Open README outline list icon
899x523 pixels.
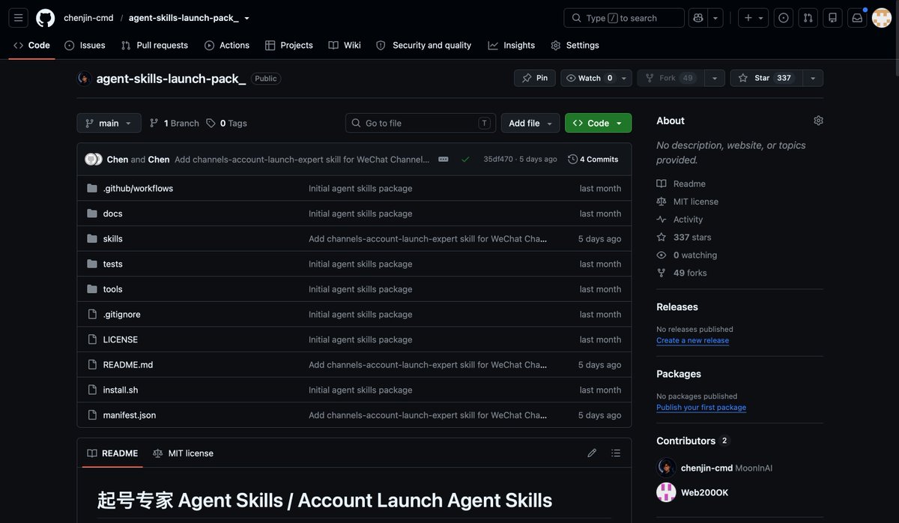pos(616,453)
